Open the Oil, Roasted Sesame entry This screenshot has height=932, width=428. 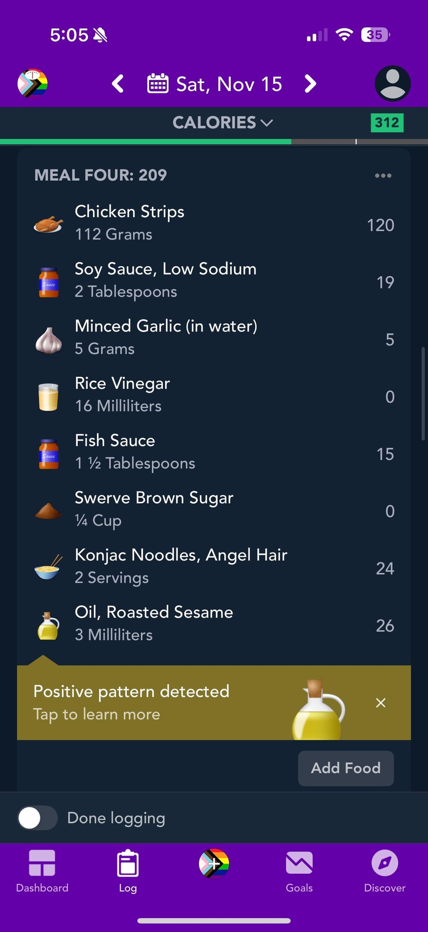[x=214, y=623]
